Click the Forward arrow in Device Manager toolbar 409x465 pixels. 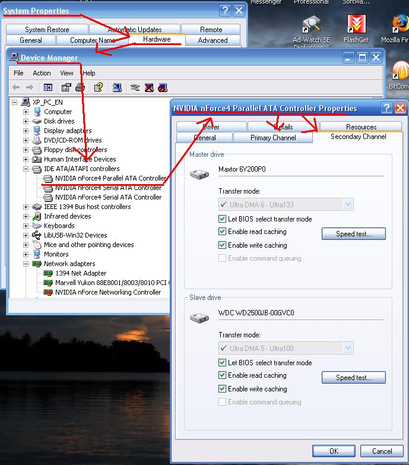(30, 87)
